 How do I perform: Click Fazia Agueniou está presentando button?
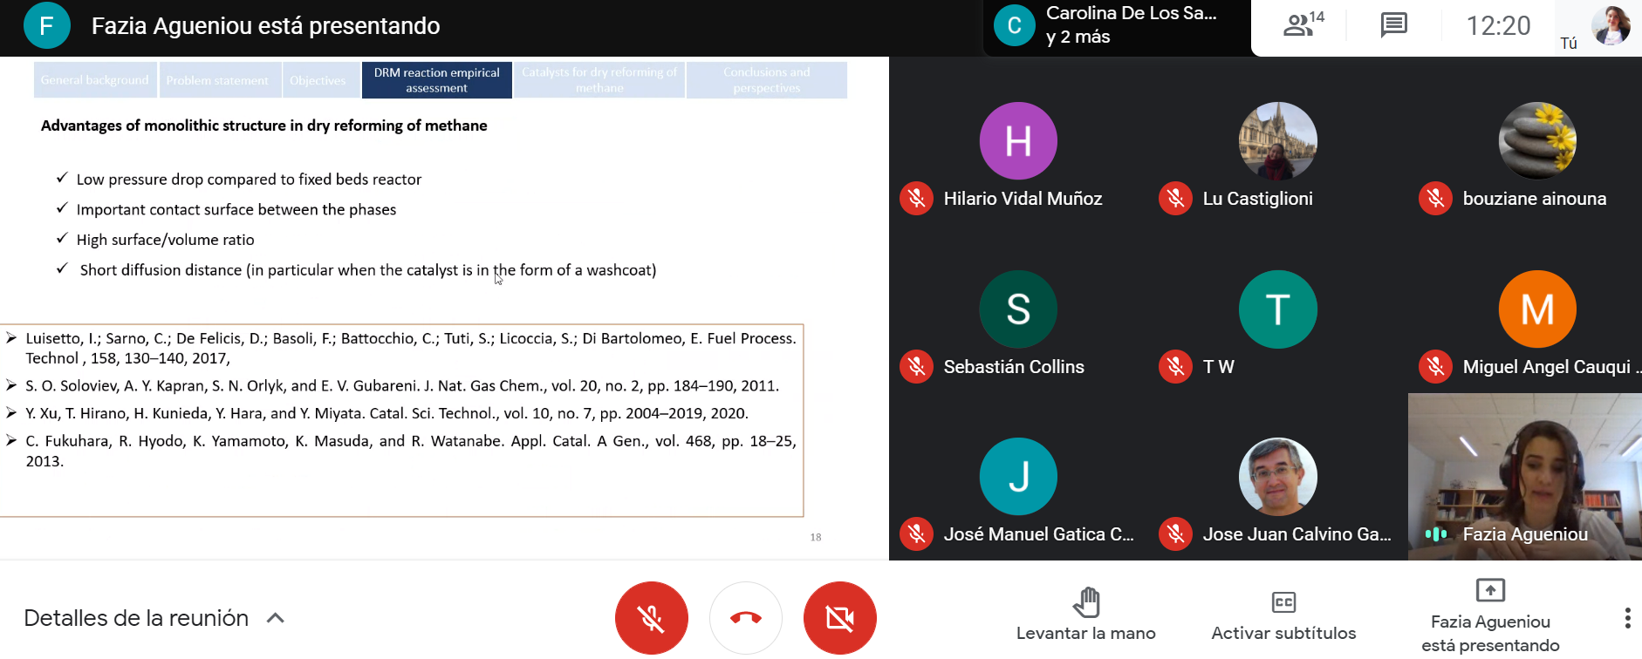pos(1490,615)
